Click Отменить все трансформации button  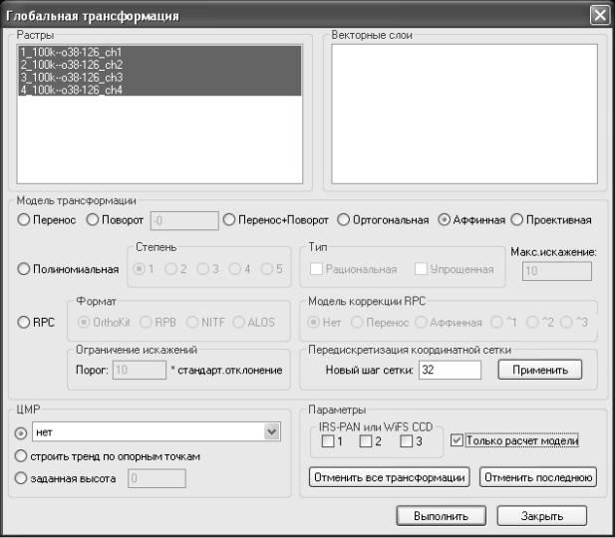[x=390, y=477]
